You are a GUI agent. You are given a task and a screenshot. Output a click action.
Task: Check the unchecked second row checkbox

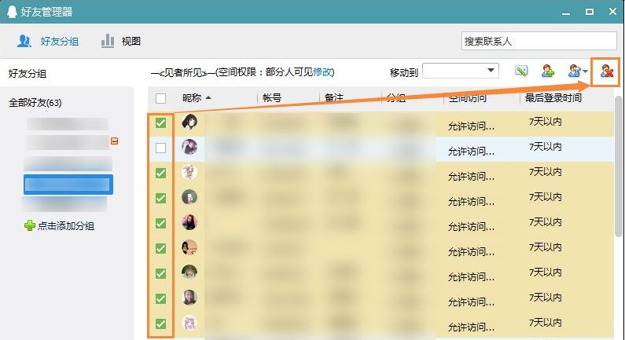pyautogui.click(x=161, y=148)
